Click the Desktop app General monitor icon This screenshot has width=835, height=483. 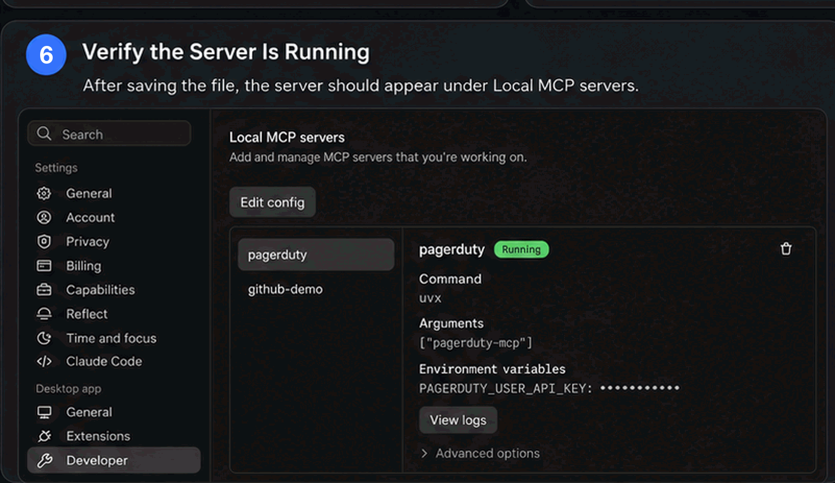44,413
